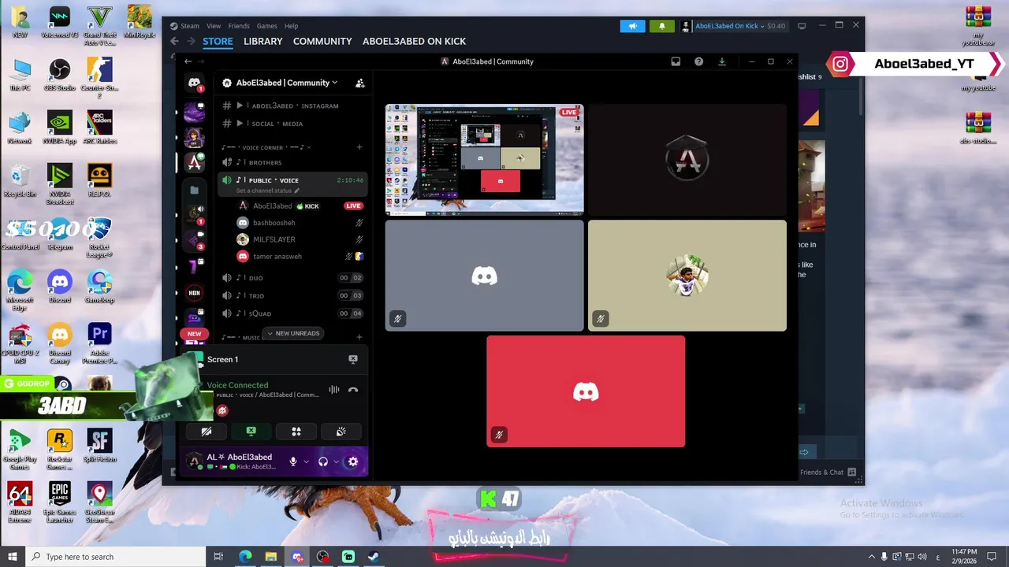The height and width of the screenshot is (567, 1009).
Task: Add channel to Music category with plus
Action: point(359,337)
